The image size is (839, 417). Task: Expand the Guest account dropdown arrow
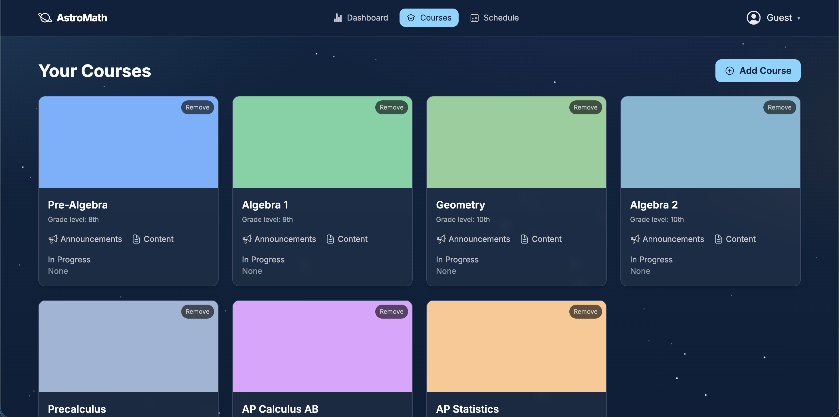(x=798, y=18)
